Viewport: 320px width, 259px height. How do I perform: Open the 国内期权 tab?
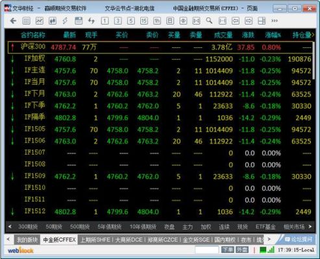225,240
